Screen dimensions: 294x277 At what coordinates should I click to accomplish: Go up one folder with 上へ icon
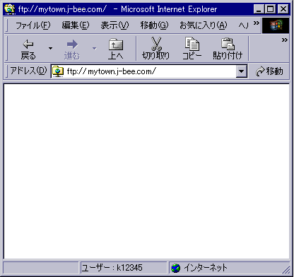pyautogui.click(x=116, y=45)
